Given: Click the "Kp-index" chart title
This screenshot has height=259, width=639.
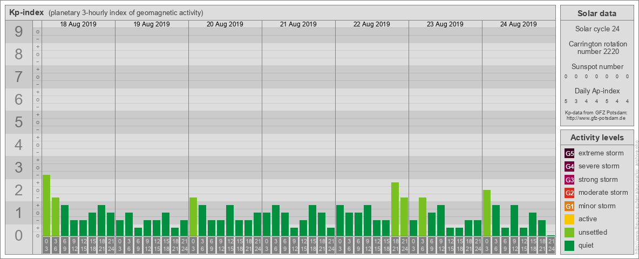Looking at the screenshot, I should coord(26,12).
